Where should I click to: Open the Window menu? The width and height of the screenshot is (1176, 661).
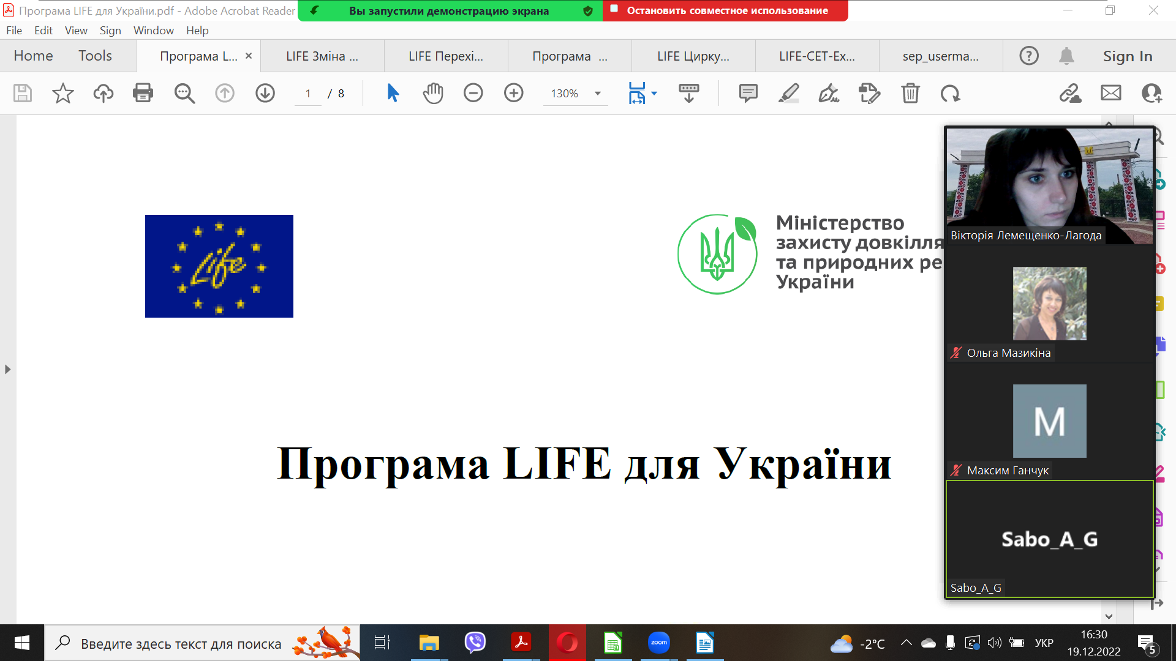153,30
